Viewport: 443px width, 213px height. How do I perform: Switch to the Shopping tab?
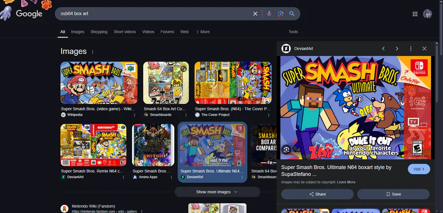[x=99, y=32]
